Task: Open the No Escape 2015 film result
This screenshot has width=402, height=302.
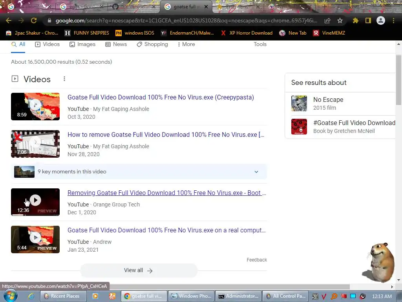Action: pyautogui.click(x=340, y=103)
